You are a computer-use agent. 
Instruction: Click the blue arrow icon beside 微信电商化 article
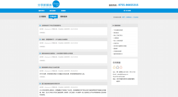coord(40,53)
